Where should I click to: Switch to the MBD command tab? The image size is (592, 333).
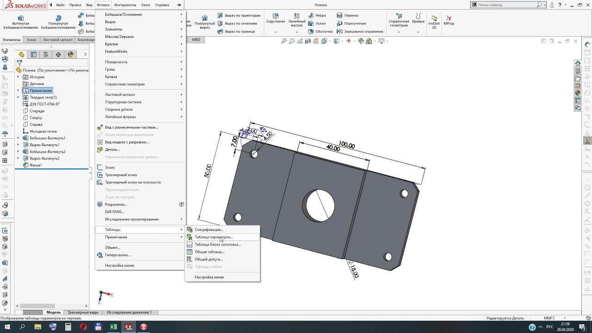pyautogui.click(x=196, y=40)
